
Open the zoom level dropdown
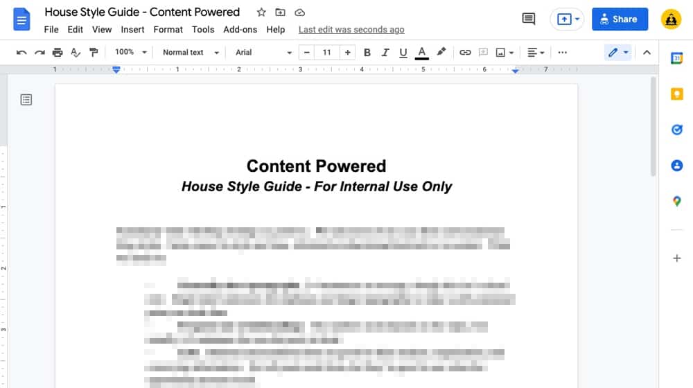pyautogui.click(x=130, y=52)
